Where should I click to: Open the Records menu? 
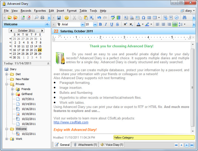26,11
